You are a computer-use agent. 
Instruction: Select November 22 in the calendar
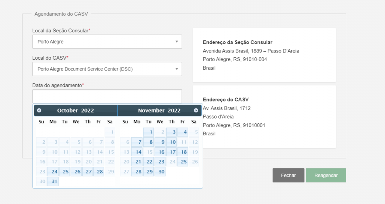[x=149, y=162]
